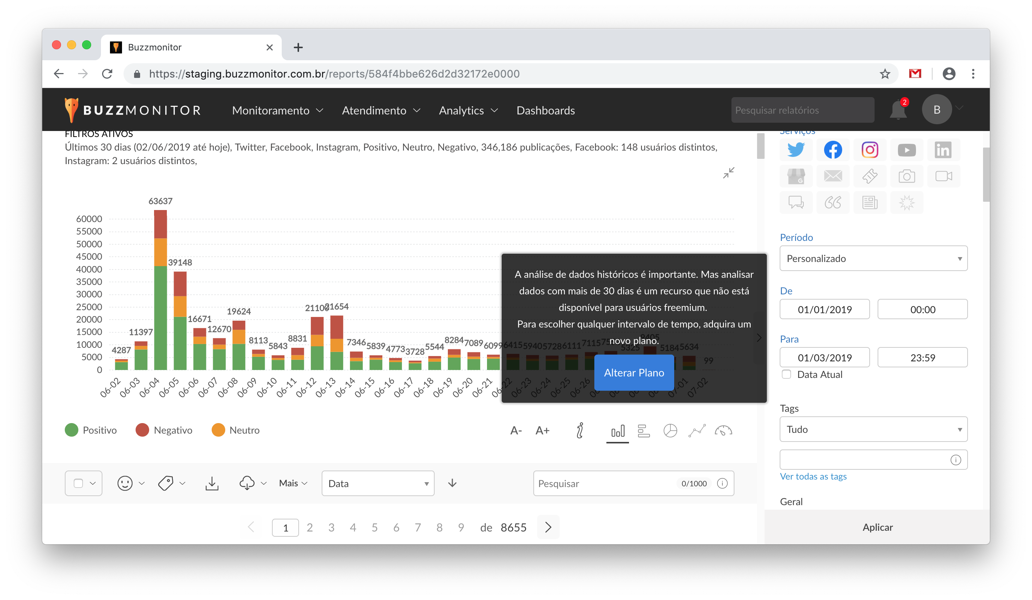This screenshot has height=600, width=1032.
Task: Select the Instagram service icon
Action: pos(869,150)
